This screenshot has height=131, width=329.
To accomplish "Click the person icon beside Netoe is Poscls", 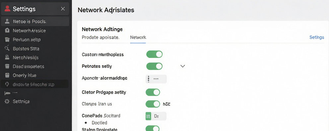I will pos(7,21).
